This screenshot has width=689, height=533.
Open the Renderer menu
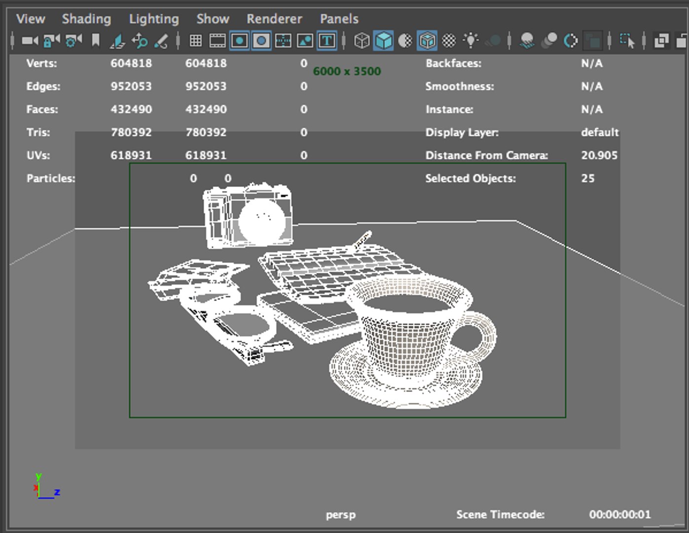pyautogui.click(x=274, y=19)
